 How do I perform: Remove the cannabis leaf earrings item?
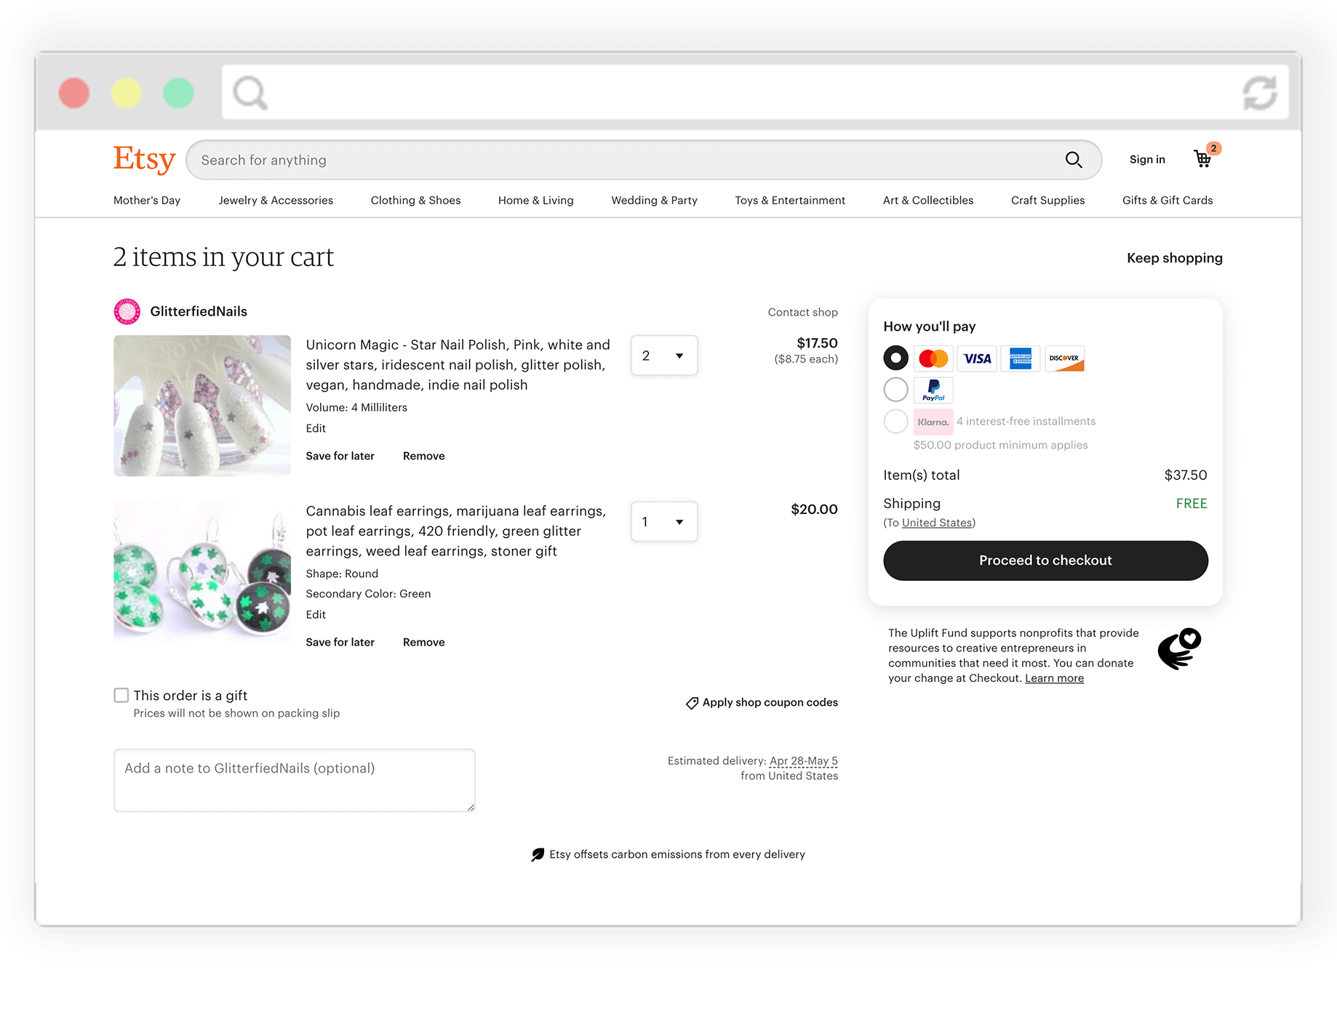tap(423, 642)
